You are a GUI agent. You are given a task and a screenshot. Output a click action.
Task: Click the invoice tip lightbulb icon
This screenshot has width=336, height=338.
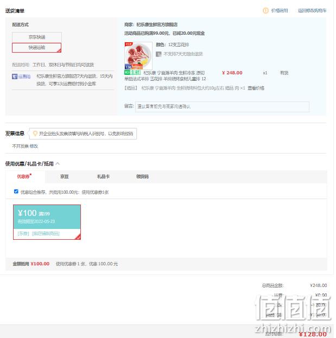(x=35, y=133)
